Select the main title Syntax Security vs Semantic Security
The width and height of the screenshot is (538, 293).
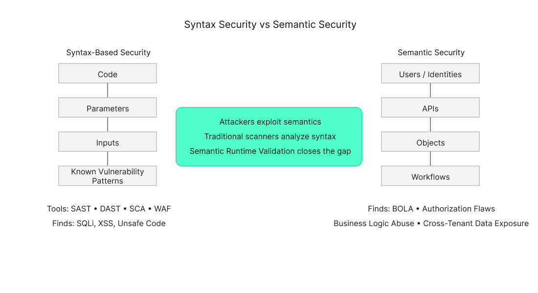tap(270, 24)
